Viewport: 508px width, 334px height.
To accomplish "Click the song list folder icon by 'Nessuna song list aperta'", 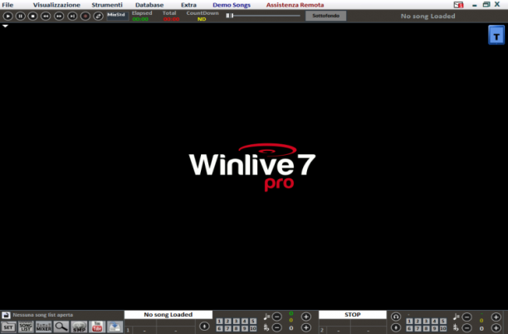I will [x=6, y=315].
